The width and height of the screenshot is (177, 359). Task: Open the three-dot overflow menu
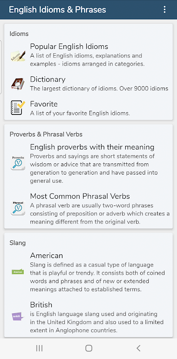pos(164,9)
